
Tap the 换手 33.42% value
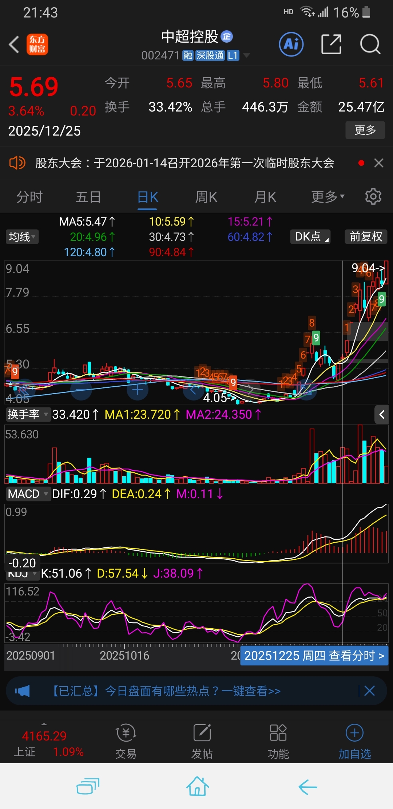click(x=170, y=107)
